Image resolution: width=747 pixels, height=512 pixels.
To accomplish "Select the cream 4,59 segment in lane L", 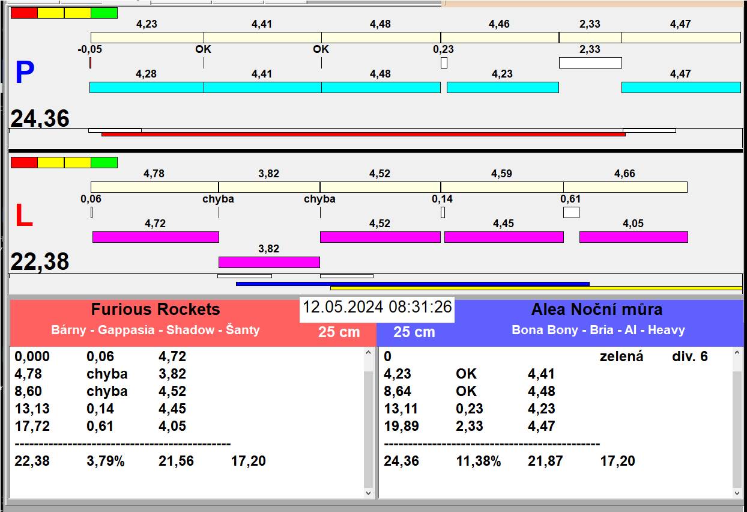I will (502, 187).
